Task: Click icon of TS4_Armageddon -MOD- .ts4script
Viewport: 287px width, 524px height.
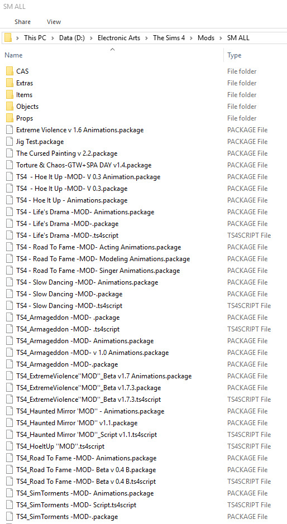Action: pos(9,329)
